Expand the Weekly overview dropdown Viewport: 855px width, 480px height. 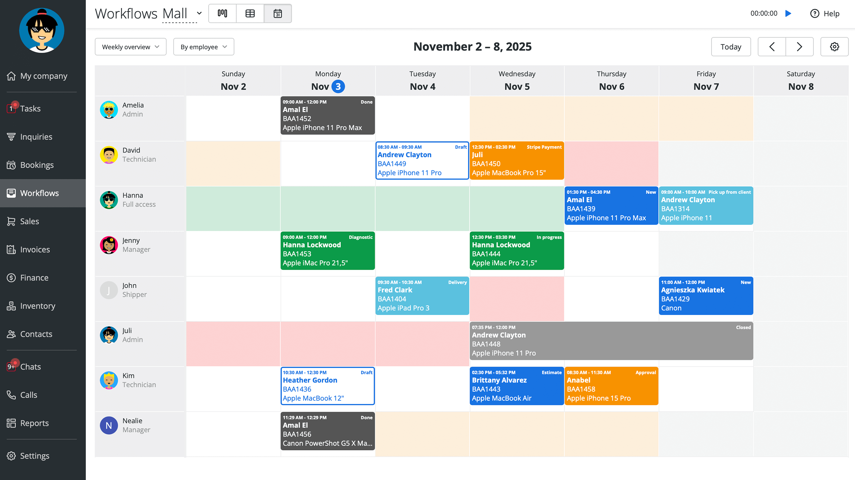point(131,47)
